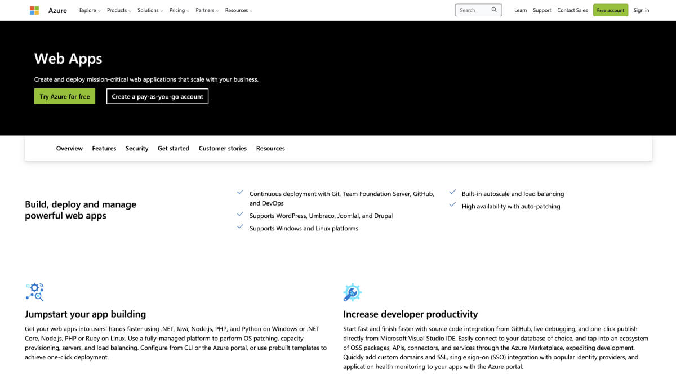The image size is (676, 383).
Task: Click the Try Azure for free button
Action: coord(65,96)
